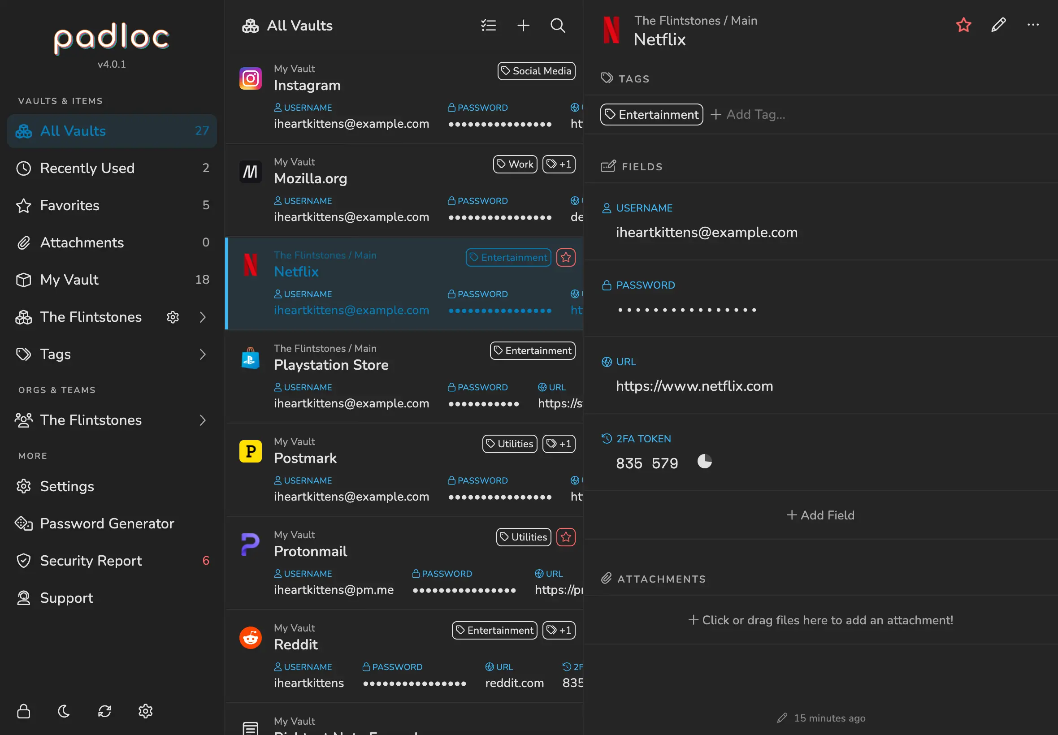
Task: Click the large Netflix logo in detail header
Action: click(611, 30)
